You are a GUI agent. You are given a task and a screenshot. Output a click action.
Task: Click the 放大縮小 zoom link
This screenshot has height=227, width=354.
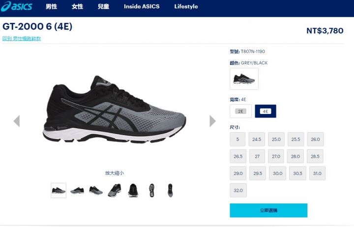(x=115, y=173)
